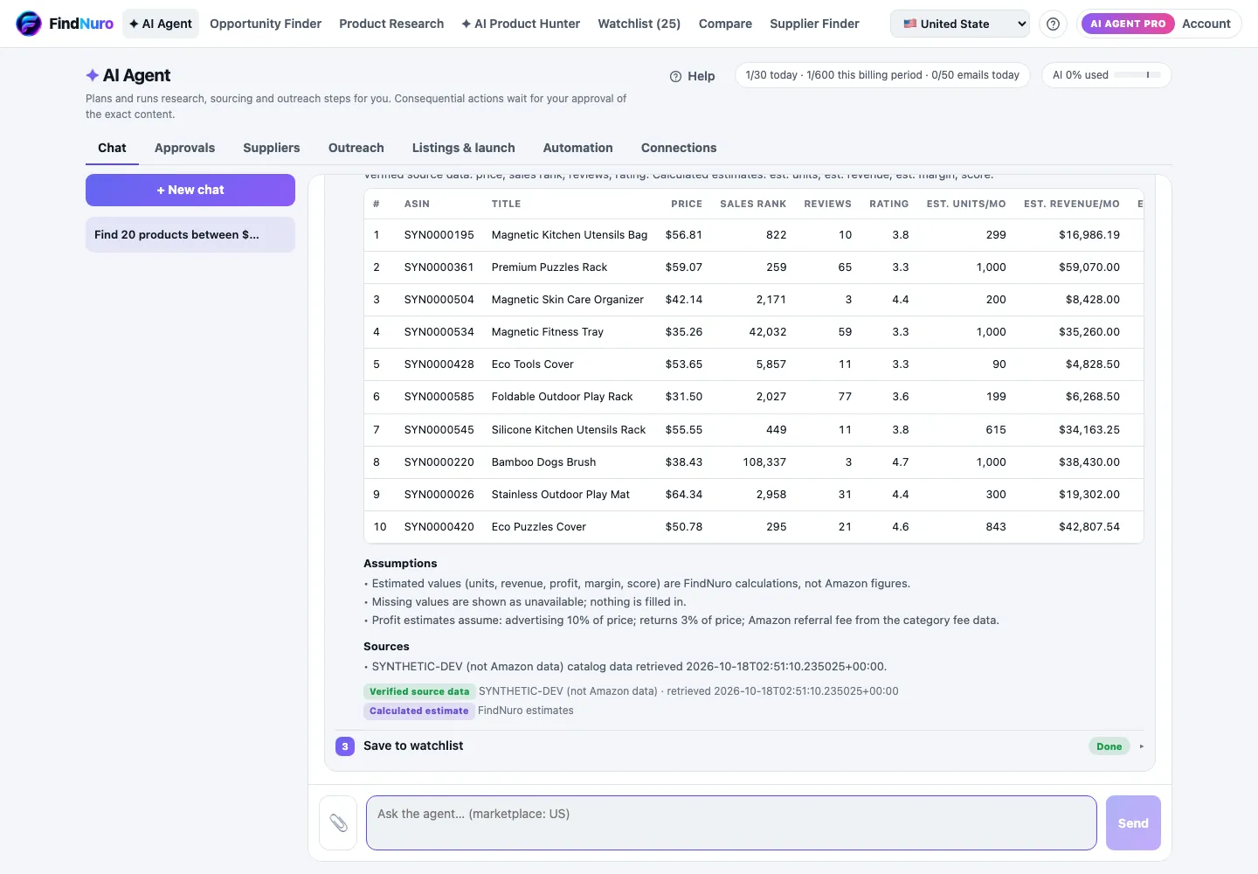Click the Help link
Image resolution: width=1258 pixels, height=874 pixels.
pos(692,76)
